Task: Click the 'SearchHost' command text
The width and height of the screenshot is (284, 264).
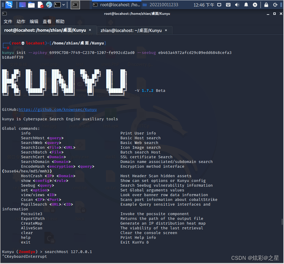Action: [x=33, y=138]
